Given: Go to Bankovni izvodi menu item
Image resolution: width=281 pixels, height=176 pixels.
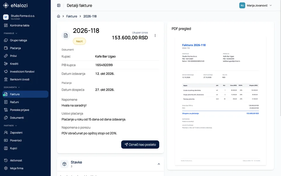Looking at the screenshot, I should click(x=25, y=79).
